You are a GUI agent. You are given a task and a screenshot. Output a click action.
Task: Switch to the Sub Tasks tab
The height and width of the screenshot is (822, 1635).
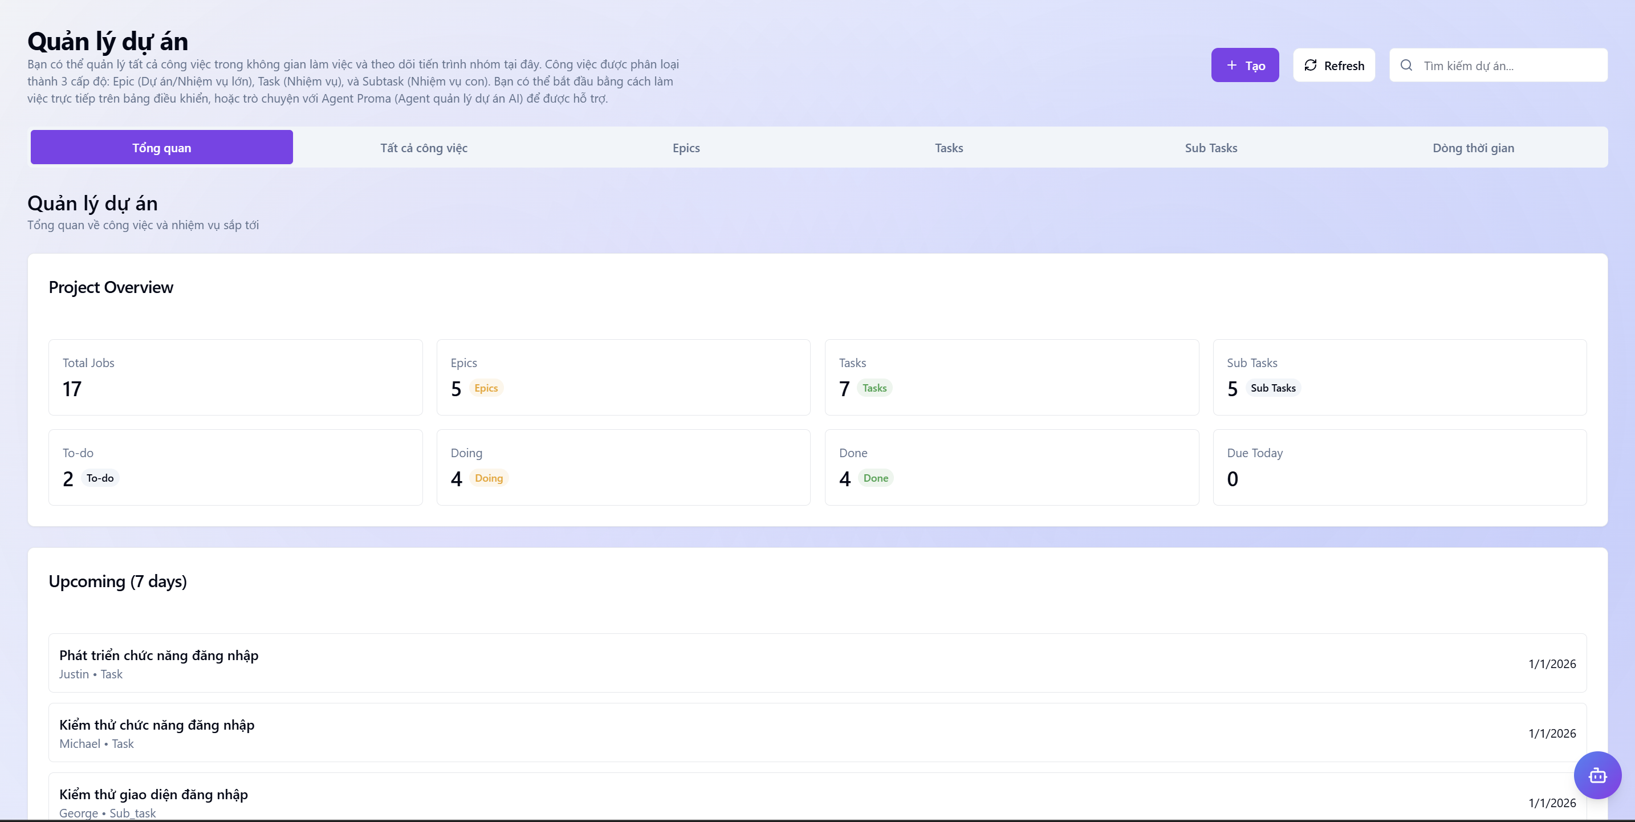[x=1210, y=147]
